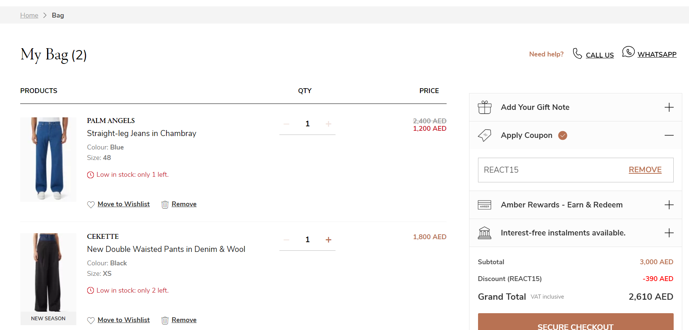The width and height of the screenshot is (689, 330).
Task: Remove Palm Angels jeans from bag
Action: pos(184,204)
